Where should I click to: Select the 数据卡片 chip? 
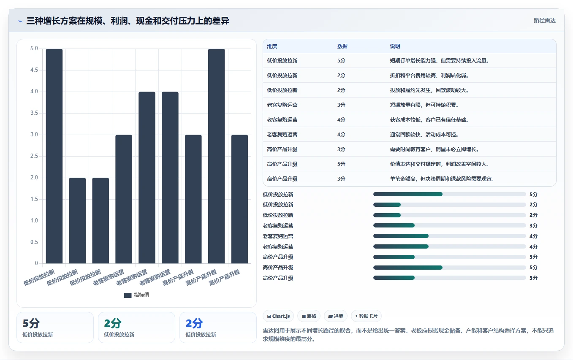[366, 316]
